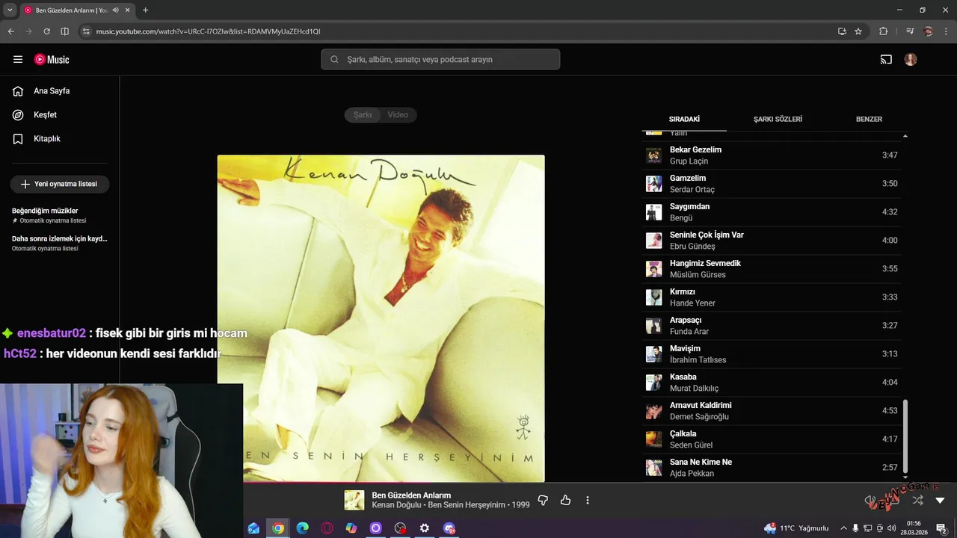The image size is (957, 538).
Task: Click Sana Ne Kime Ne thumbnail
Action: [x=654, y=468]
